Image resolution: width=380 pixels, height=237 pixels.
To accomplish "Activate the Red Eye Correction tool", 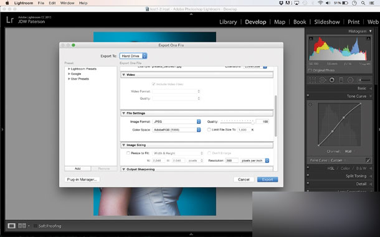I will (332, 80).
